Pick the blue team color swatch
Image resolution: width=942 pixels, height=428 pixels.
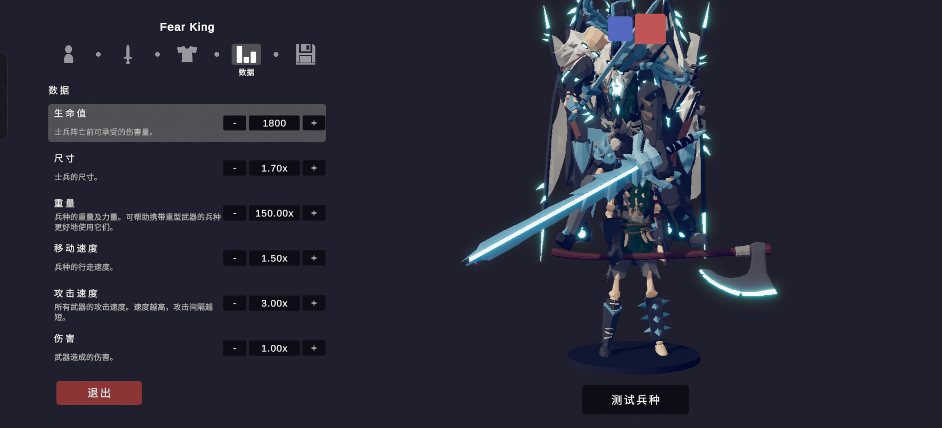tap(620, 29)
